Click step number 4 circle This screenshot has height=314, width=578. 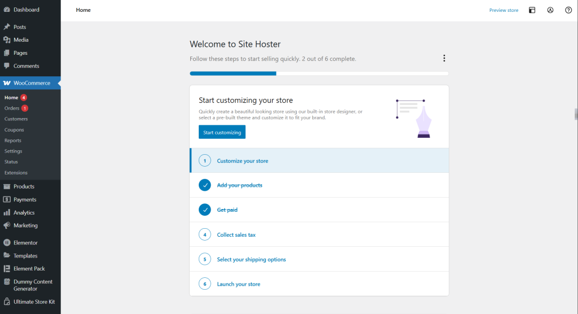pos(204,234)
